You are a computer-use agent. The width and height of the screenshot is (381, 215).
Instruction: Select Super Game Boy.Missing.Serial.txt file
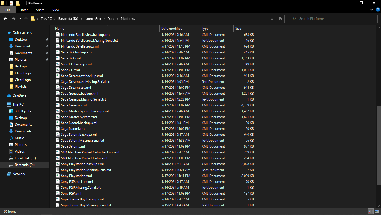(x=86, y=205)
